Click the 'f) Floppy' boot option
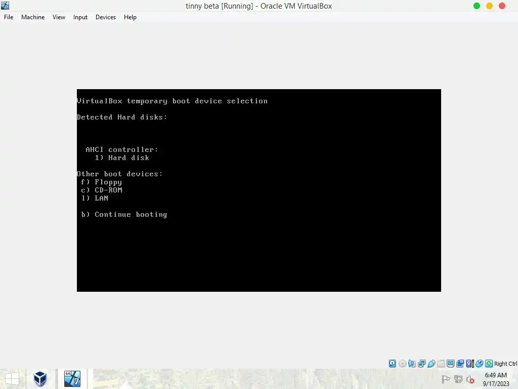Screen dimensions: 518x389 [101, 182]
